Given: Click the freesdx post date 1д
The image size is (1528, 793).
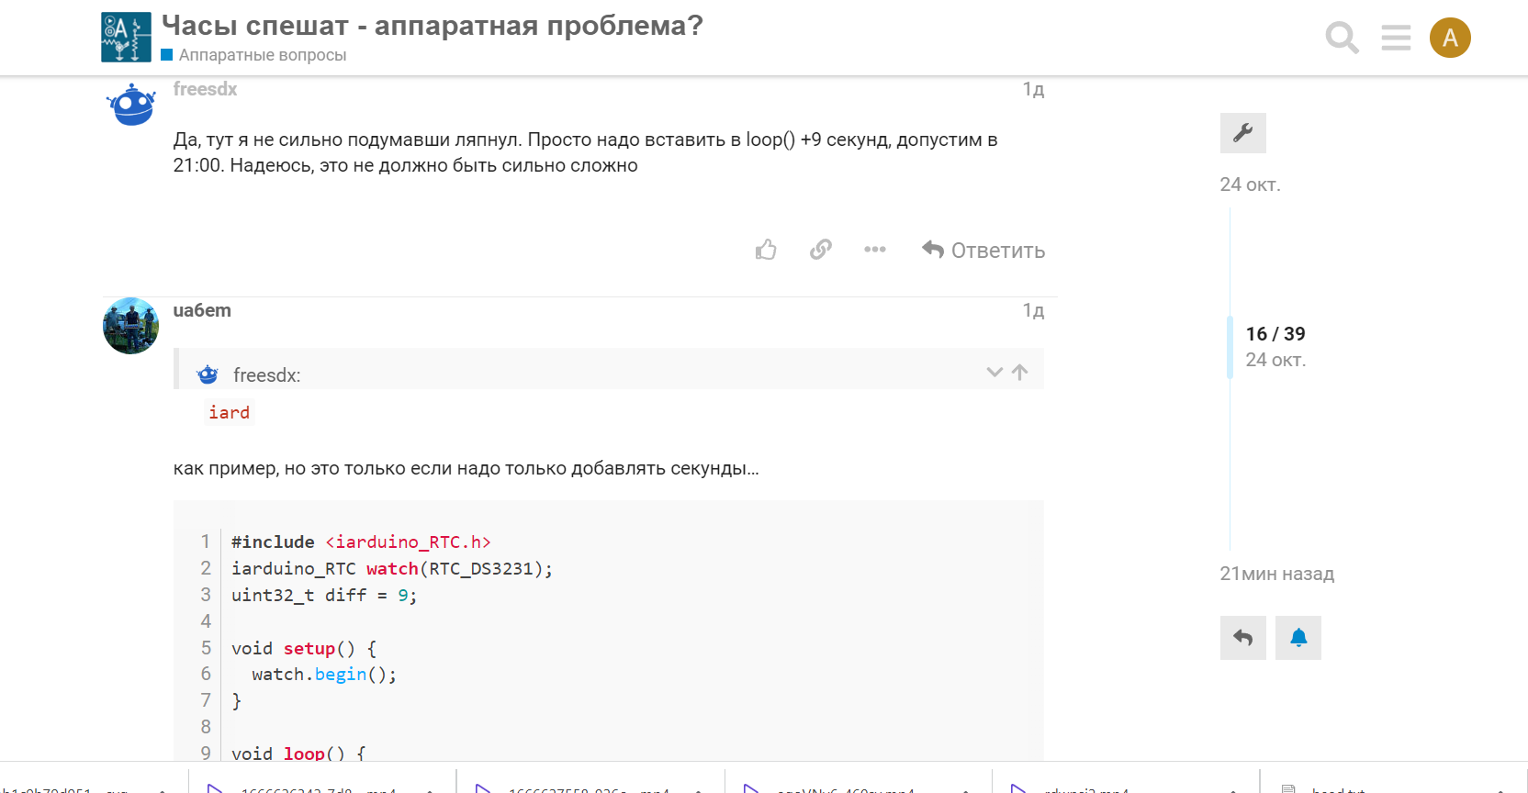Looking at the screenshot, I should pyautogui.click(x=1033, y=89).
